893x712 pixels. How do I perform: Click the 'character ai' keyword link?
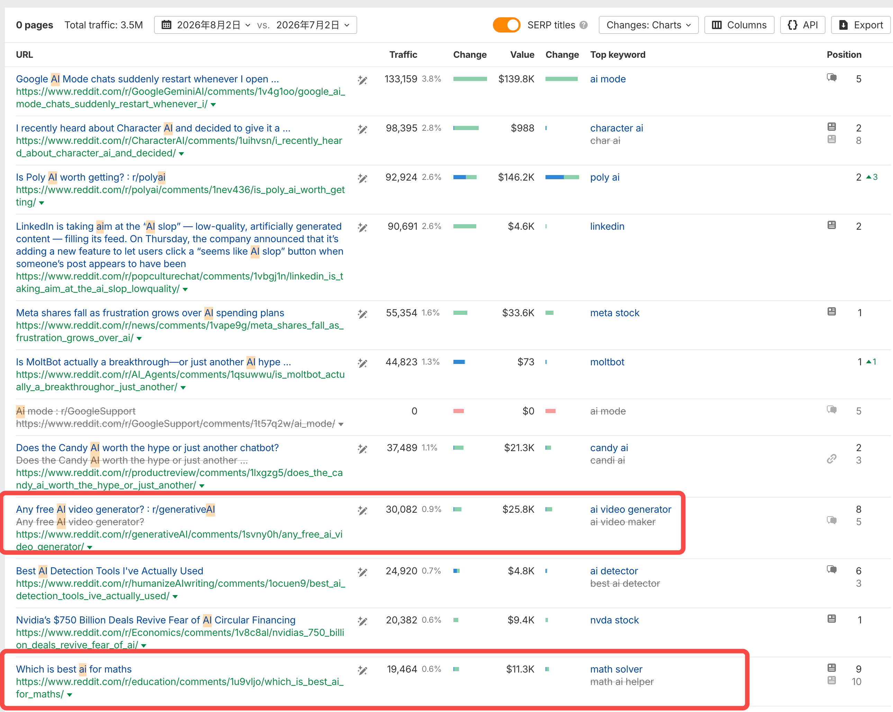point(617,128)
